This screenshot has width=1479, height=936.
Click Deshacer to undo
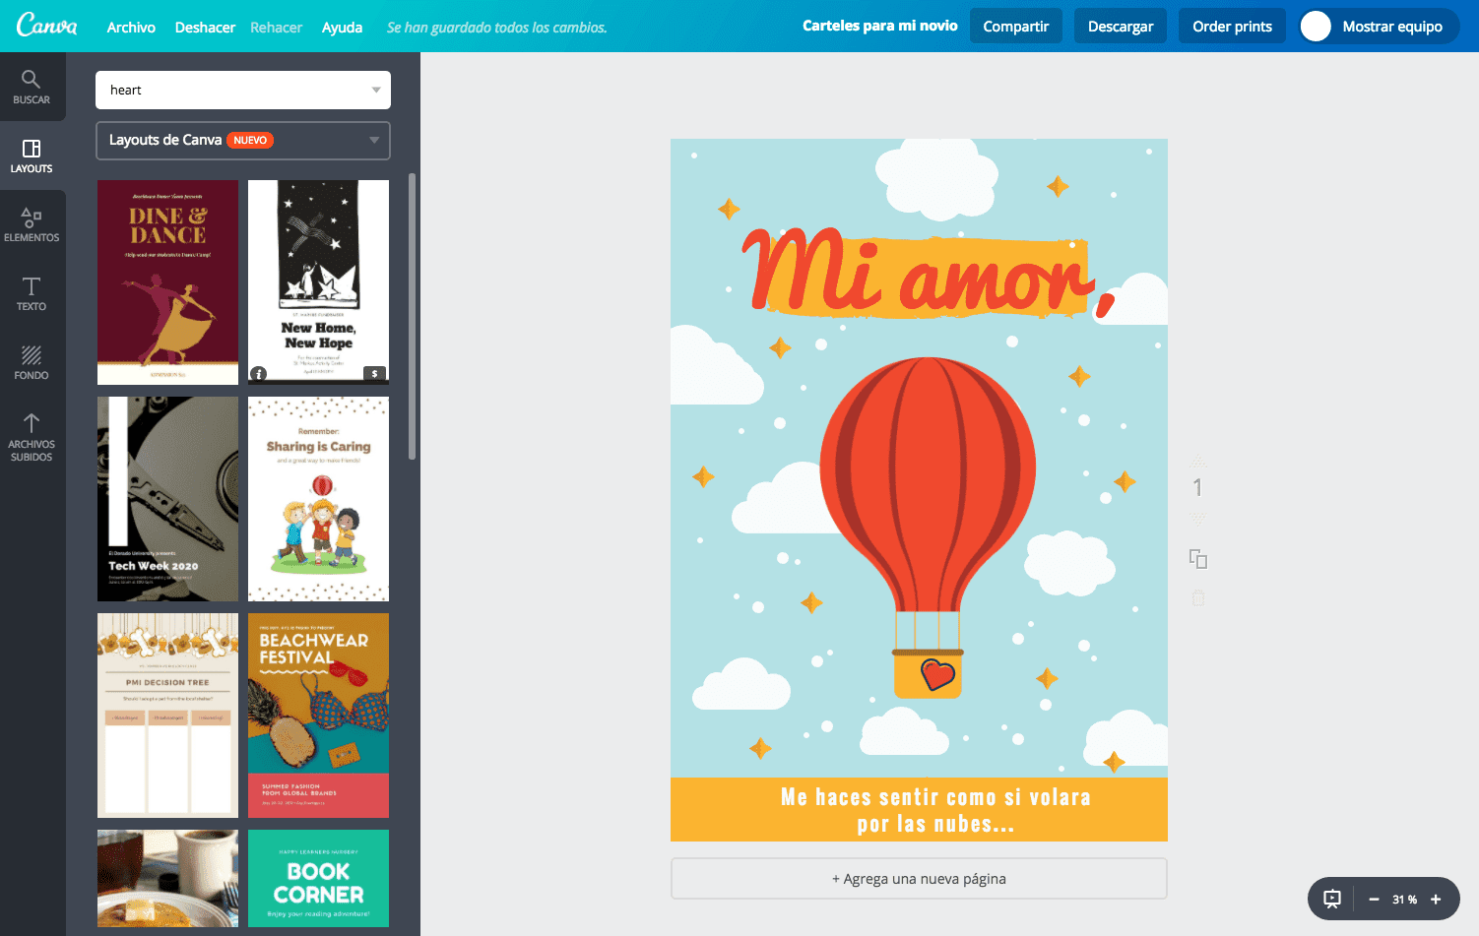204,27
